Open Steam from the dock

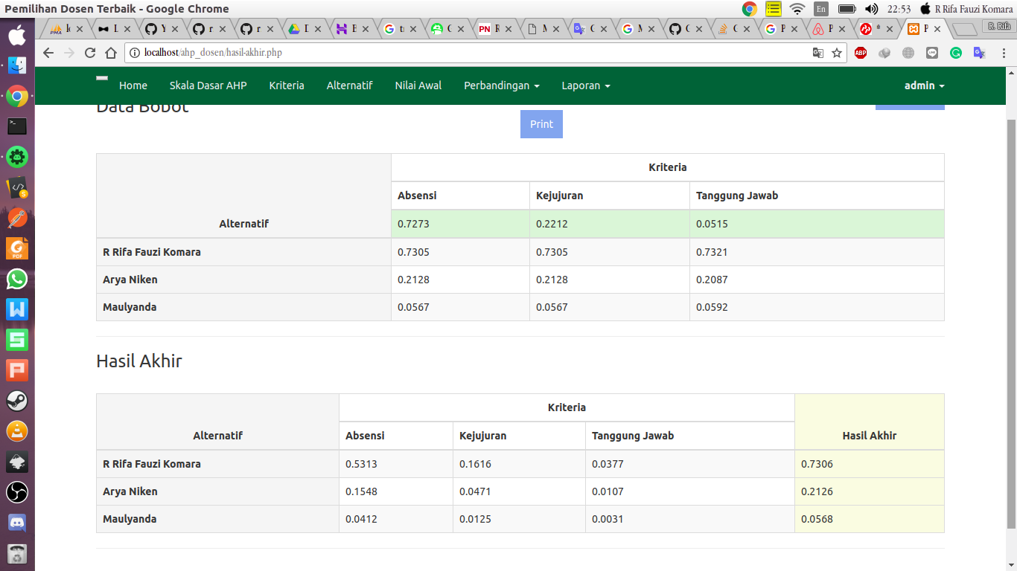pos(17,401)
